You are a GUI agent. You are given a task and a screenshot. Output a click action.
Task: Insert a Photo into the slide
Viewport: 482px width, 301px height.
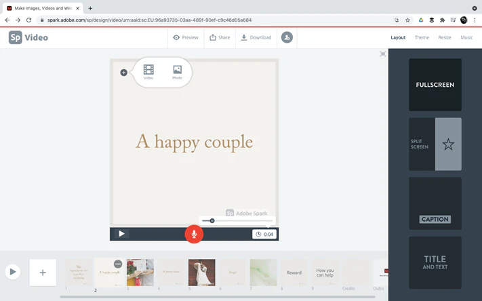pyautogui.click(x=177, y=73)
